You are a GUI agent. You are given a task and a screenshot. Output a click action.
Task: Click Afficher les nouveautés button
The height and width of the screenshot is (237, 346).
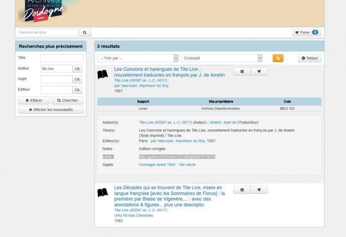pos(51,109)
